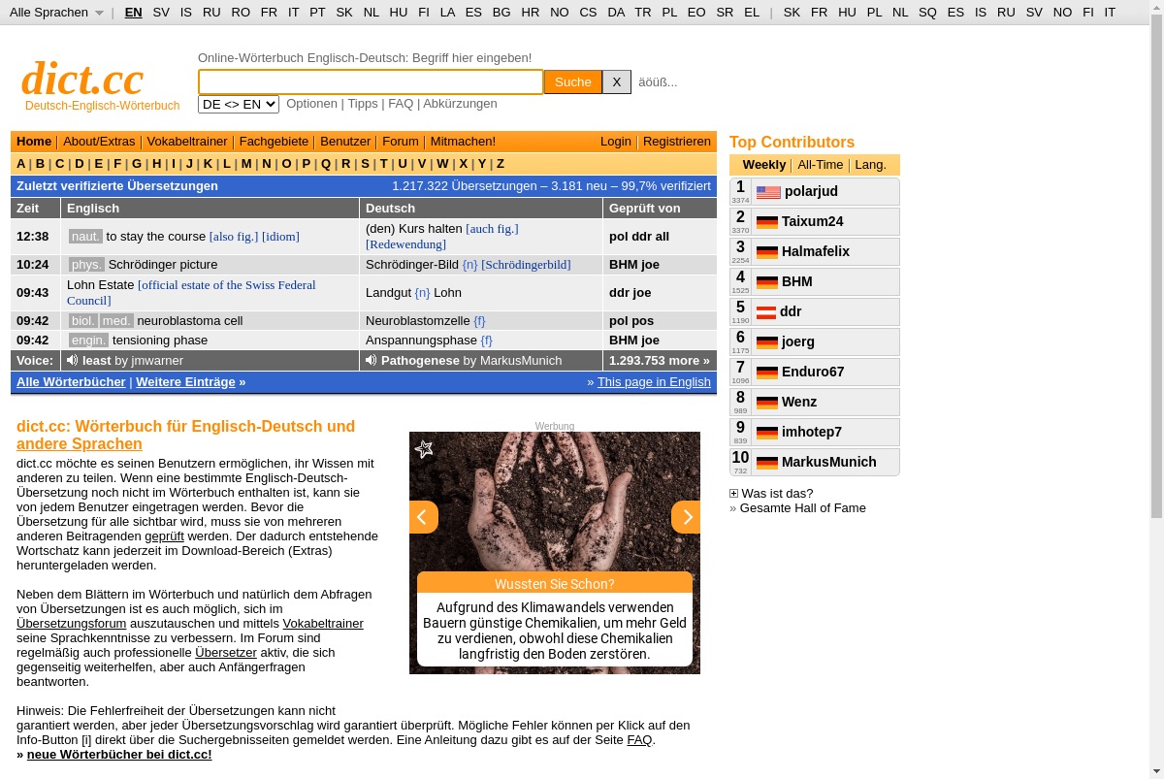The width and height of the screenshot is (1164, 779).
Task: Click the 'Wussten Sie Schon?' ad banner
Action: [x=555, y=584]
